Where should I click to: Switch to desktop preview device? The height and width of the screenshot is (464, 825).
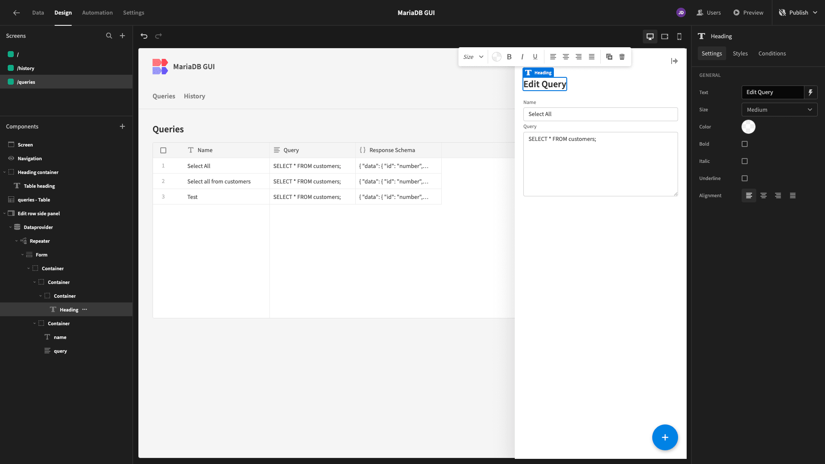[x=650, y=37]
